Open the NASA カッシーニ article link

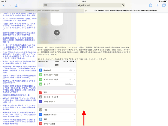(x=19, y=100)
